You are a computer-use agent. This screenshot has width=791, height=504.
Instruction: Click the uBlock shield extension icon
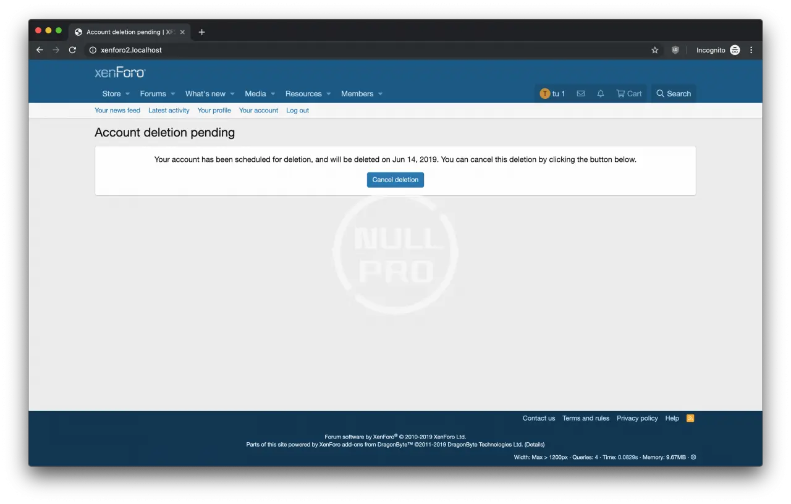pyautogui.click(x=675, y=50)
